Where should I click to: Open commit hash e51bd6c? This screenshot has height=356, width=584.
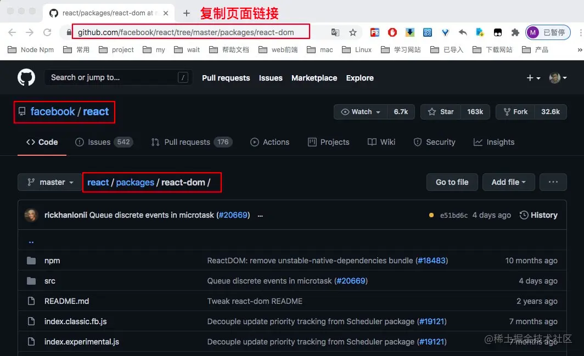453,215
